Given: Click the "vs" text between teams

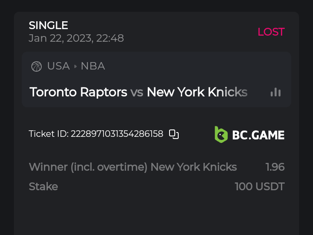Looking at the screenshot, I should tap(137, 92).
